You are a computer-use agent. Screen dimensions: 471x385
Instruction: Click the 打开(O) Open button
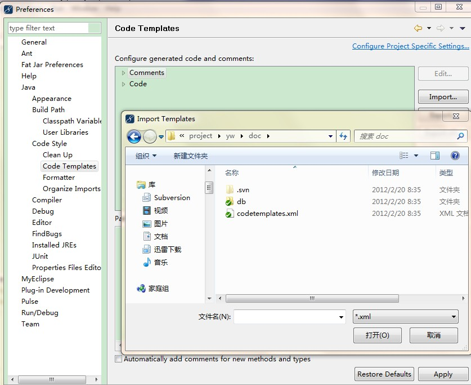377,335
